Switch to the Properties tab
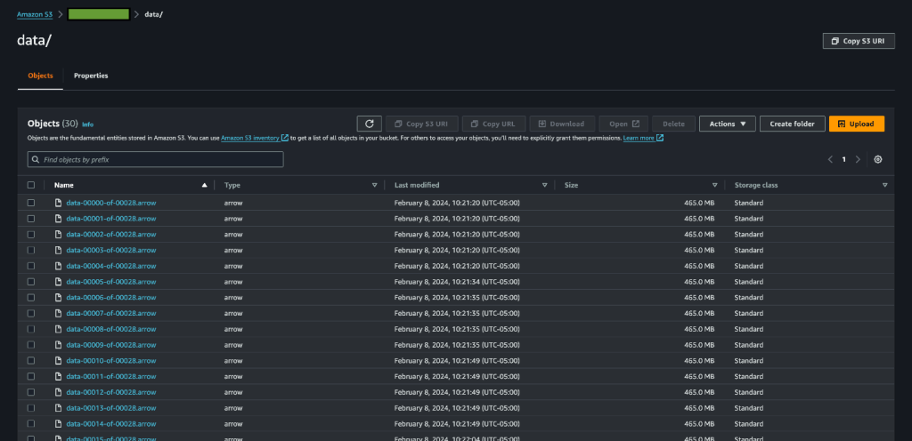The height and width of the screenshot is (441, 912). tap(91, 76)
